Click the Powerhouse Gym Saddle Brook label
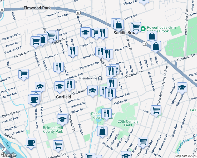 click(x=161, y=29)
